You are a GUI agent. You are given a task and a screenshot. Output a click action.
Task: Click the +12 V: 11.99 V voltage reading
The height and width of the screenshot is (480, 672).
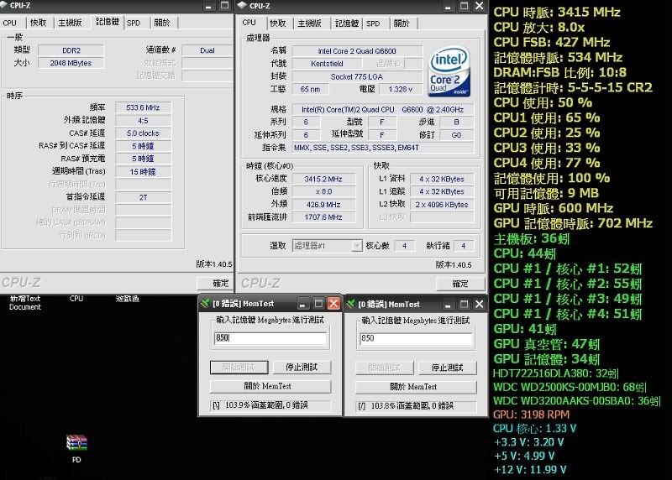pos(530,470)
